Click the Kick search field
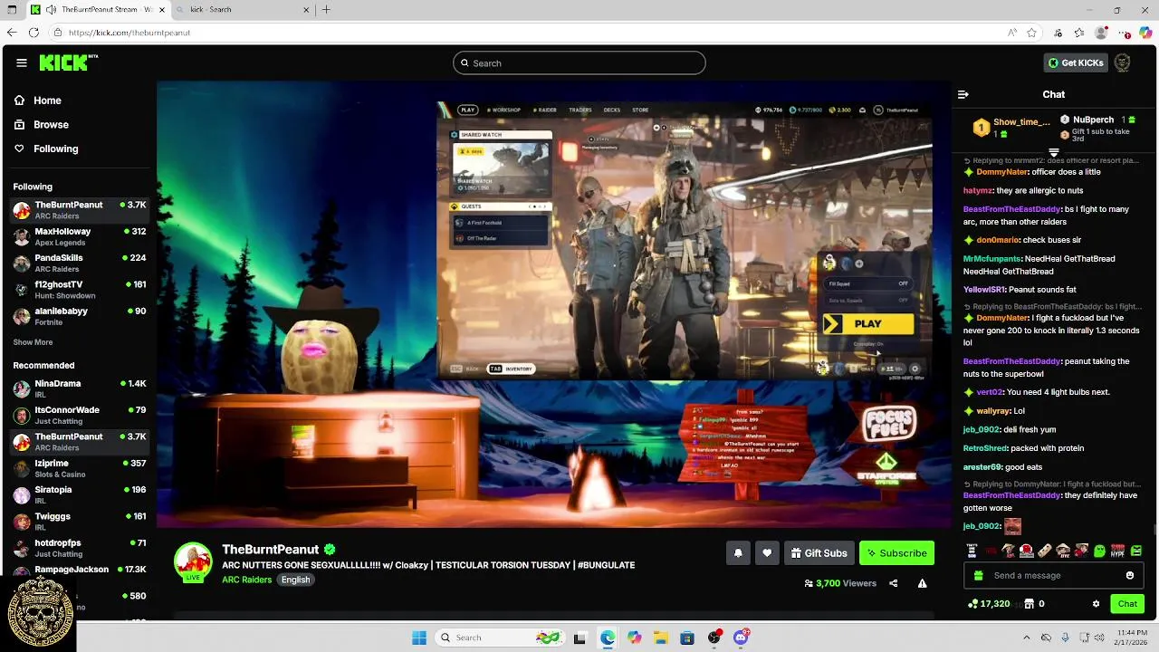This screenshot has width=1159, height=652. 579,62
